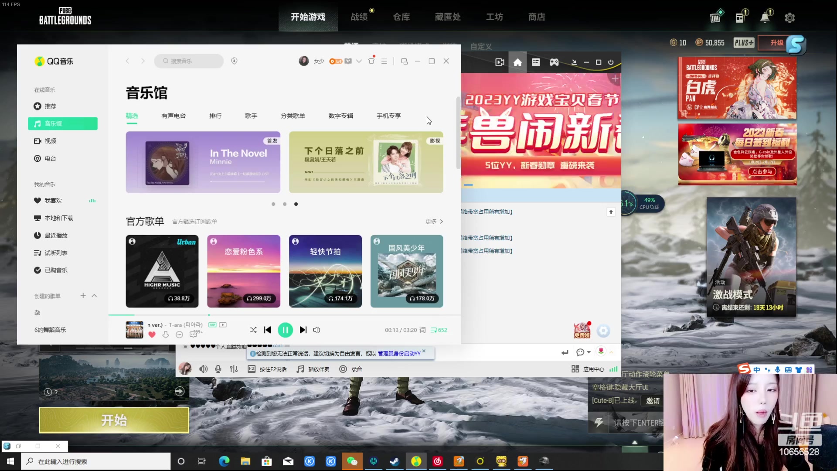Select first banner carousel dot
This screenshot has height=471, width=837.
(273, 204)
